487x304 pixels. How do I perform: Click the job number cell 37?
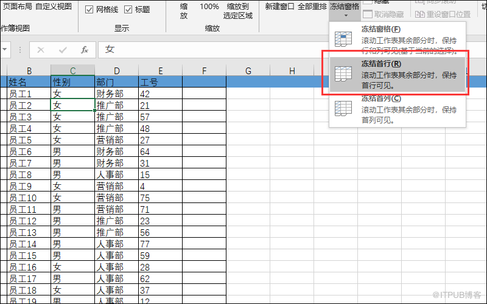pyautogui.click(x=160, y=290)
